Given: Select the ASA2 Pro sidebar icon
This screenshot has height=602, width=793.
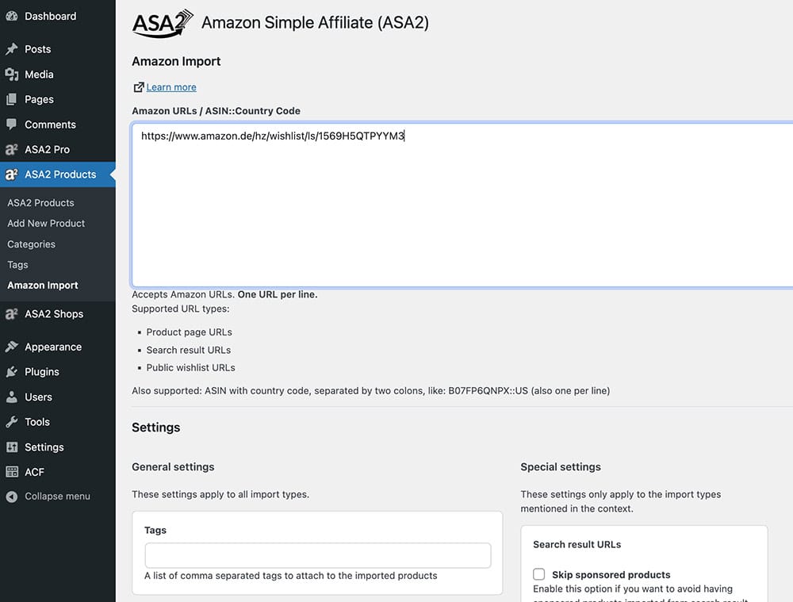Looking at the screenshot, I should tap(11, 149).
